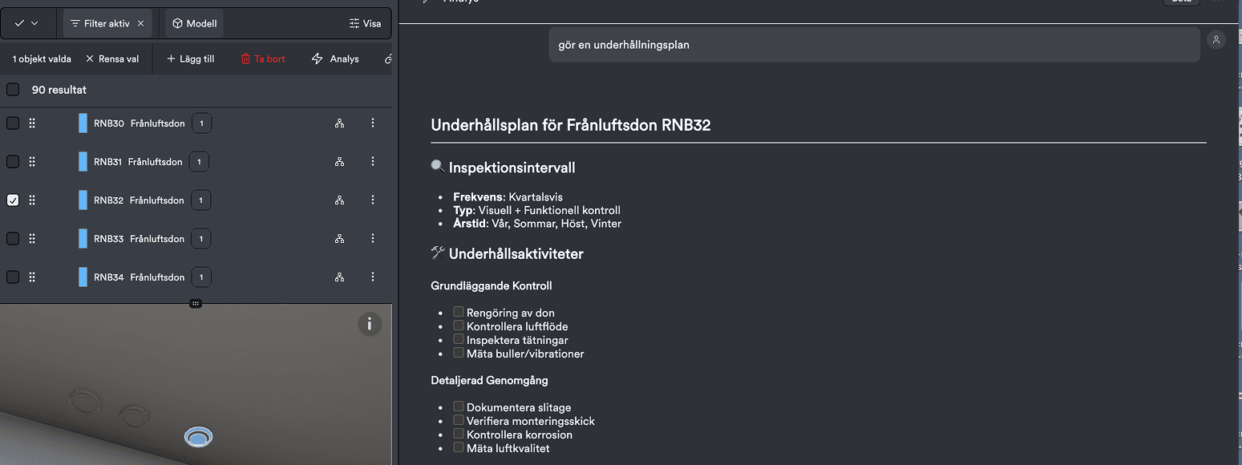Remove the active filter with X
Viewport: 1242px width, 465px height.
(x=141, y=23)
